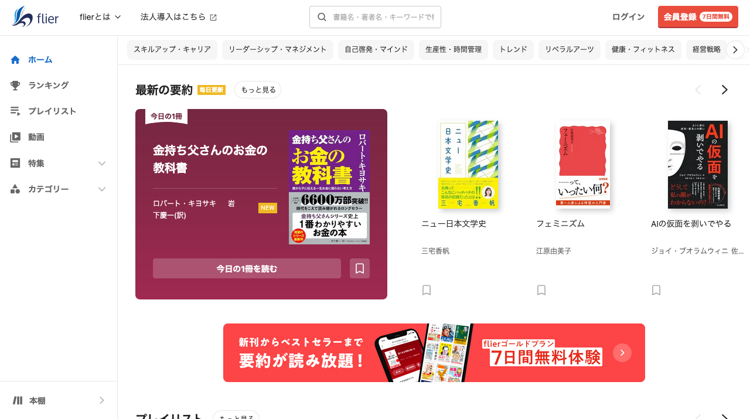Click the 7日間無料体験 banner arrow
Screen dimensions: 750x419
[x=622, y=353]
